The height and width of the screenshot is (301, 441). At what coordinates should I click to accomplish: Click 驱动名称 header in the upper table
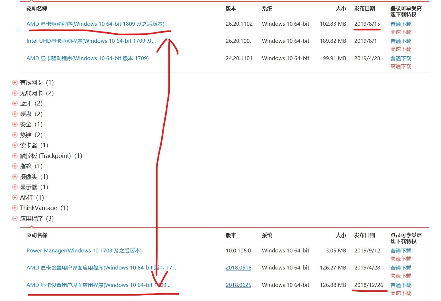pos(37,9)
